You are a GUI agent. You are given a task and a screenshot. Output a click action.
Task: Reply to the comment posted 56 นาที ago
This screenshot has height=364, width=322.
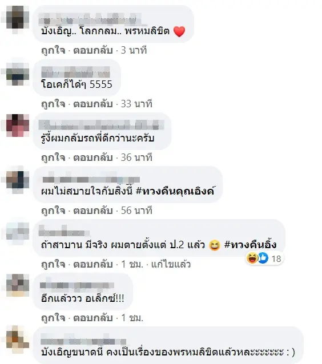click(93, 211)
